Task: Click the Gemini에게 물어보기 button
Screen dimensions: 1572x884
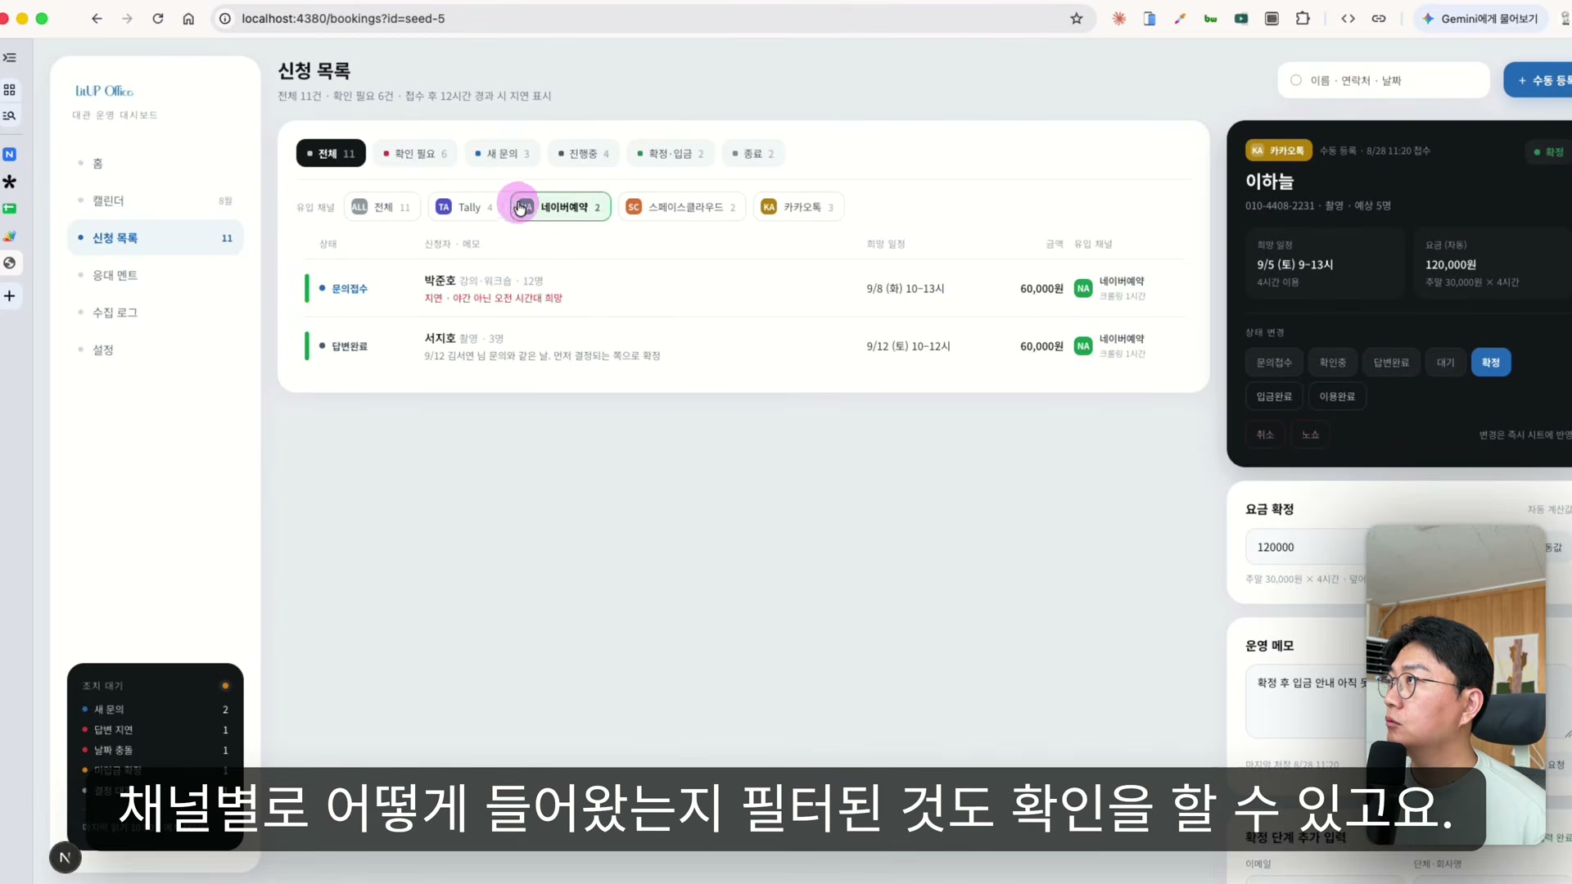Action: click(x=1480, y=18)
